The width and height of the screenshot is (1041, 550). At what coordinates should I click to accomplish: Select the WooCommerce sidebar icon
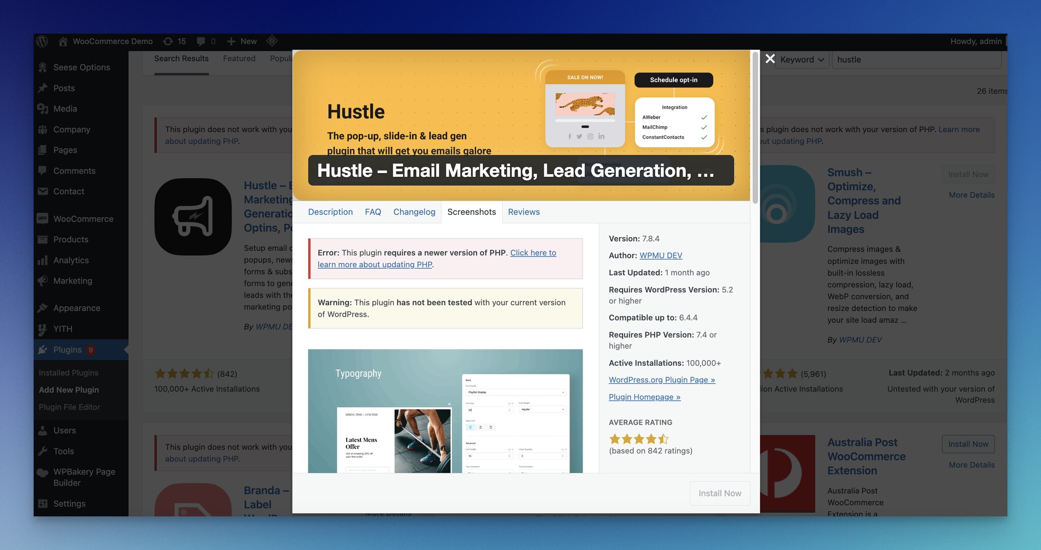[x=43, y=218]
